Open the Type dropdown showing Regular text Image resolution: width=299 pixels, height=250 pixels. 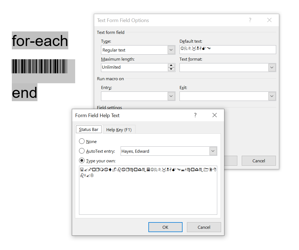click(171, 50)
